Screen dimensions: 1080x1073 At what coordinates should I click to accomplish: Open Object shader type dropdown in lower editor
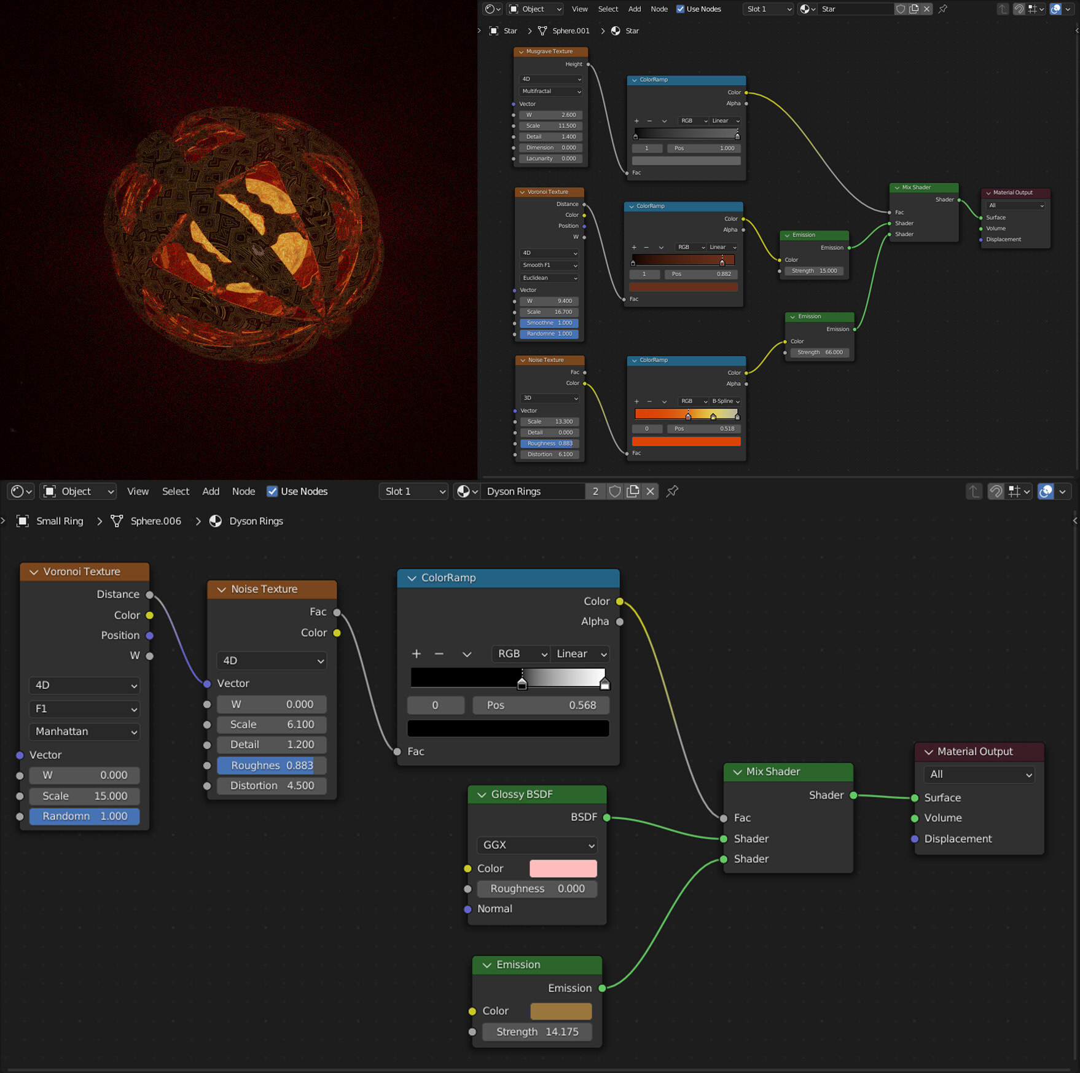click(x=78, y=491)
